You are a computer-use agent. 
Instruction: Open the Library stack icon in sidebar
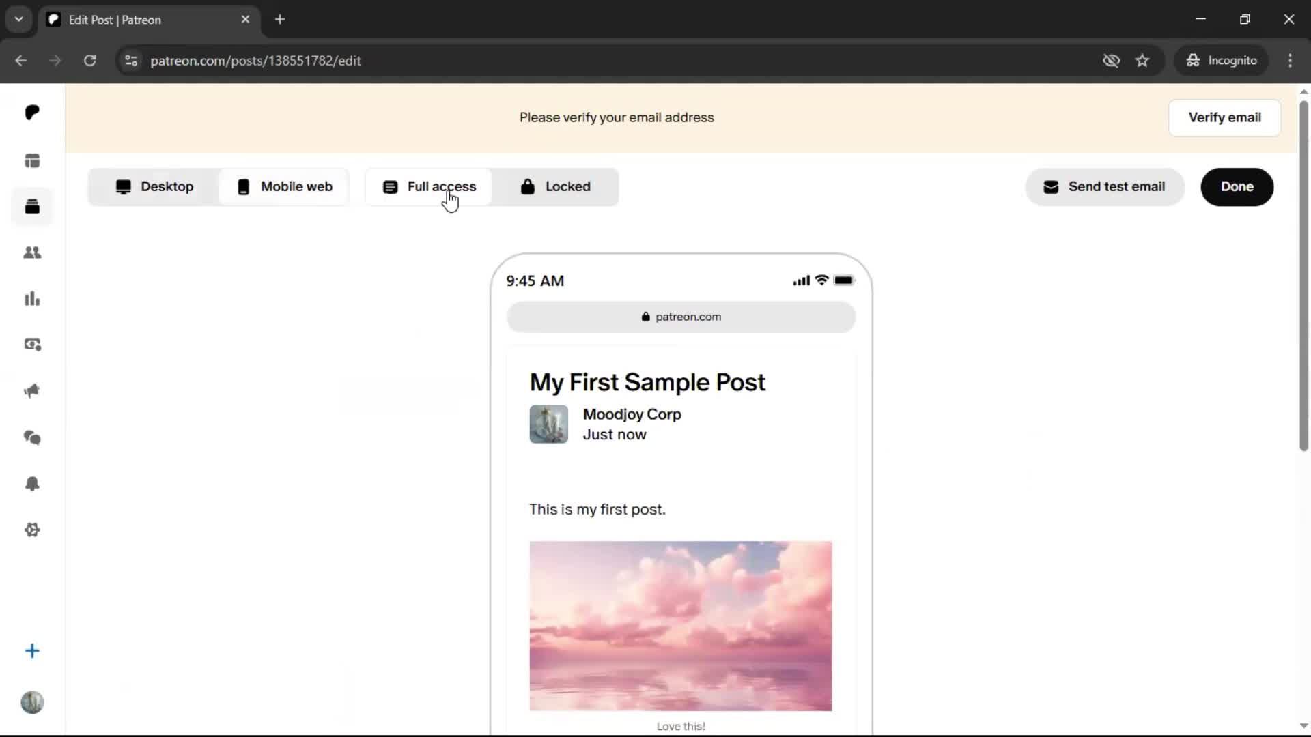pyautogui.click(x=32, y=206)
